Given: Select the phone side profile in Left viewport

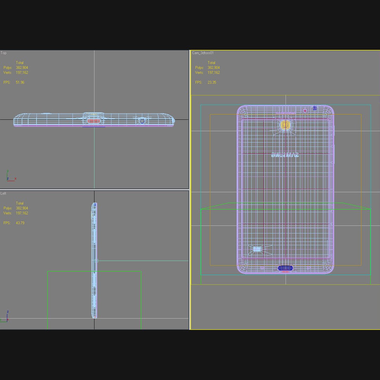Looking at the screenshot, I should click(x=94, y=260).
